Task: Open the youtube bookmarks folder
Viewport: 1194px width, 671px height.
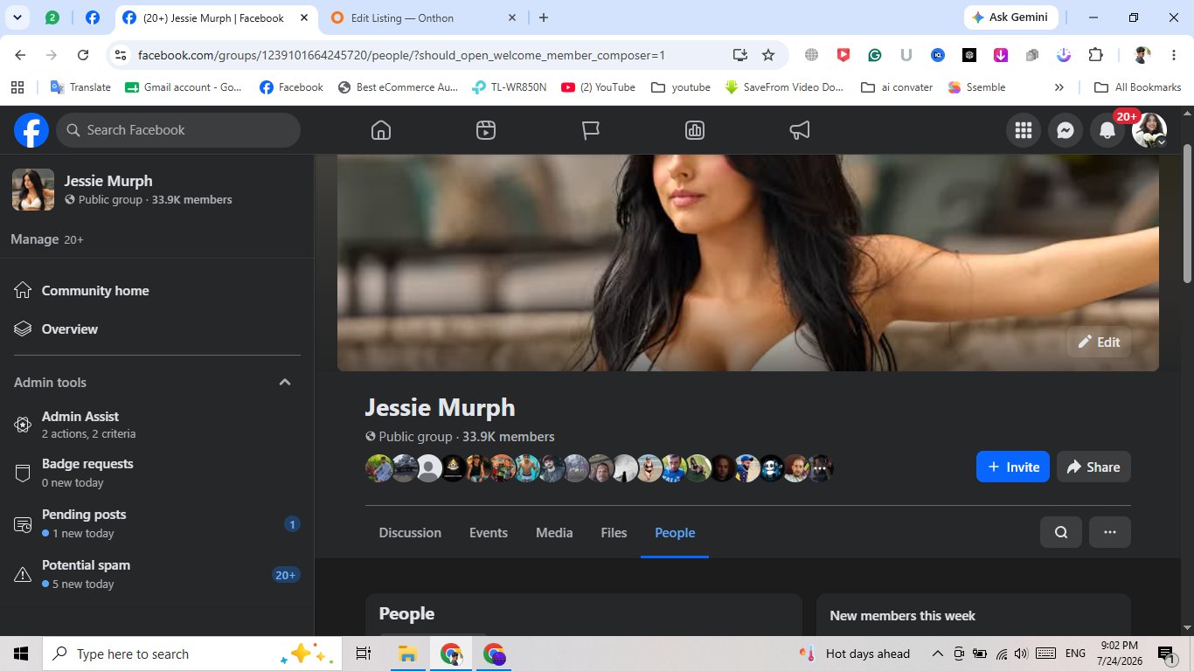Action: coord(680,87)
